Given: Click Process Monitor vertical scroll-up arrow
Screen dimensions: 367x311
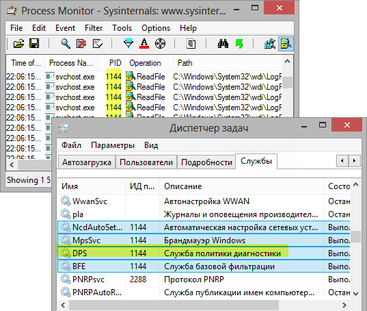Looking at the screenshot, I should (288, 62).
